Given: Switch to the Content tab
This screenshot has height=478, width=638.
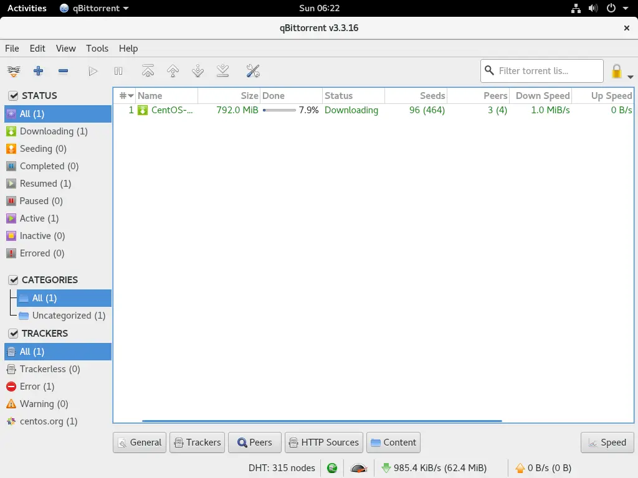Looking at the screenshot, I should 394,443.
